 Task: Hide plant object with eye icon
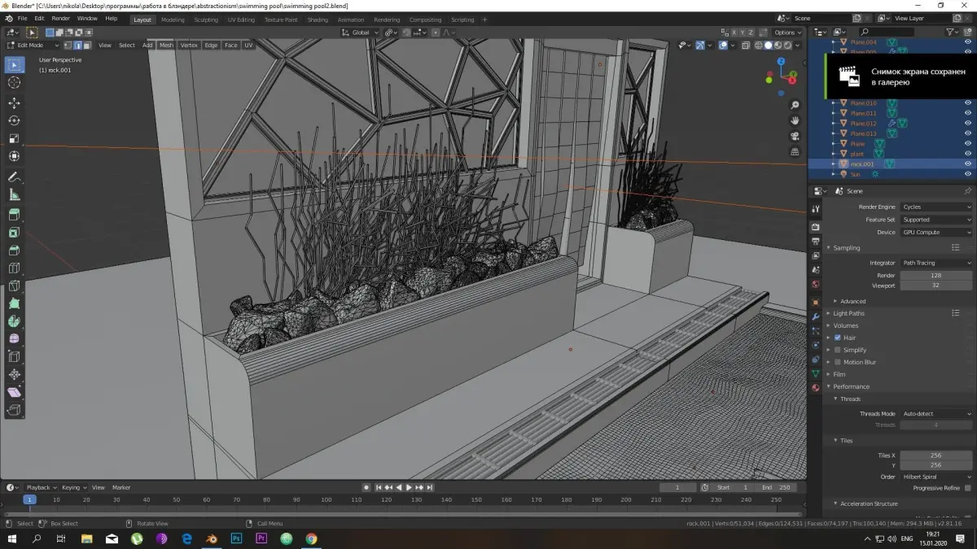tap(968, 154)
